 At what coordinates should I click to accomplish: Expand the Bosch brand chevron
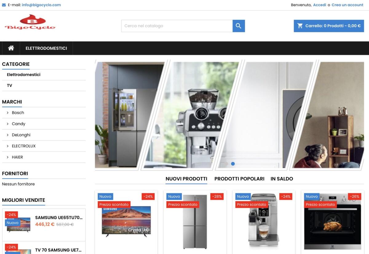(8, 113)
